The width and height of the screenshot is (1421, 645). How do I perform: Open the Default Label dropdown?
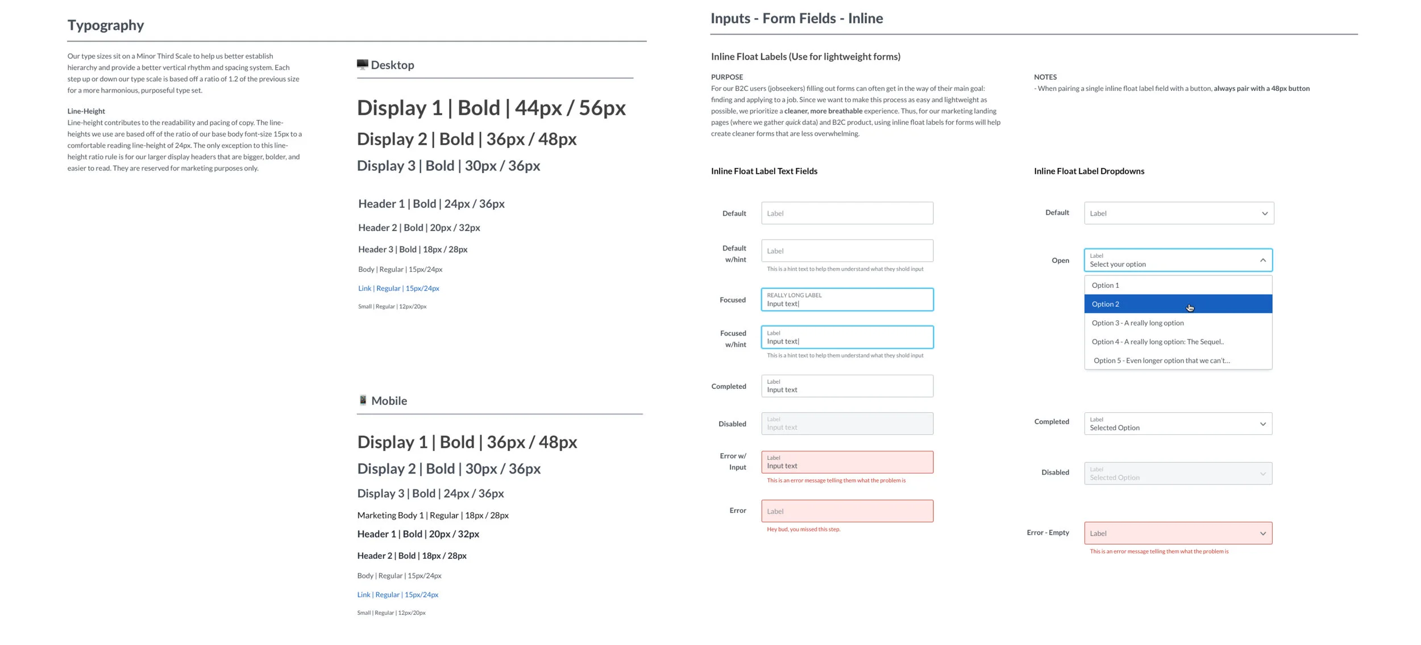[x=1171, y=213]
